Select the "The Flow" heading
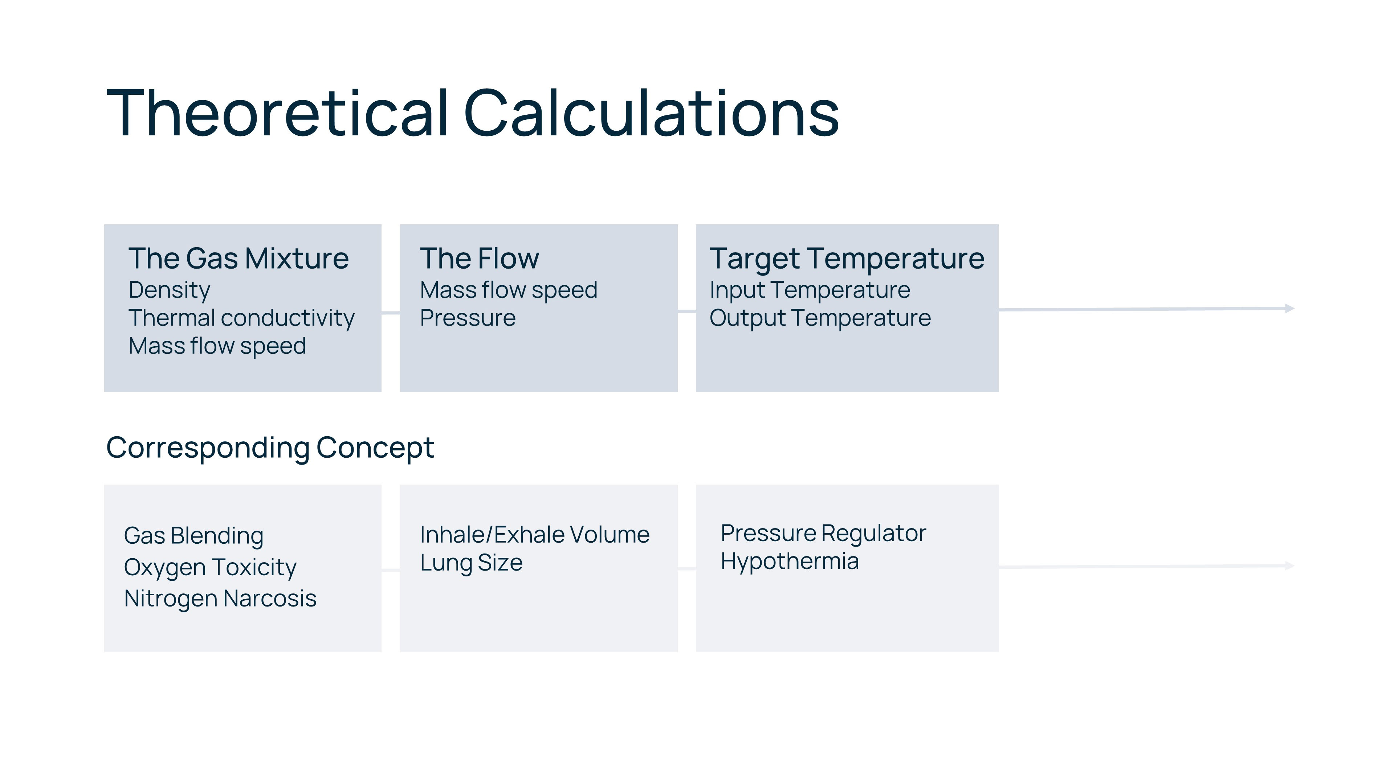Image resolution: width=1394 pixels, height=784 pixels. [x=479, y=258]
